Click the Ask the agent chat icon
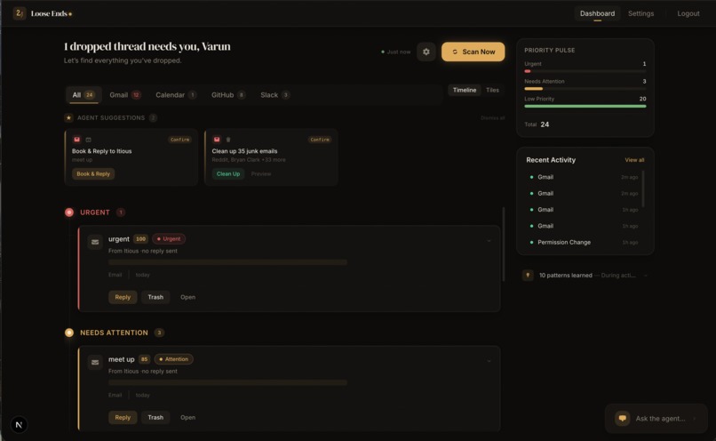The image size is (716, 441). pos(623,418)
